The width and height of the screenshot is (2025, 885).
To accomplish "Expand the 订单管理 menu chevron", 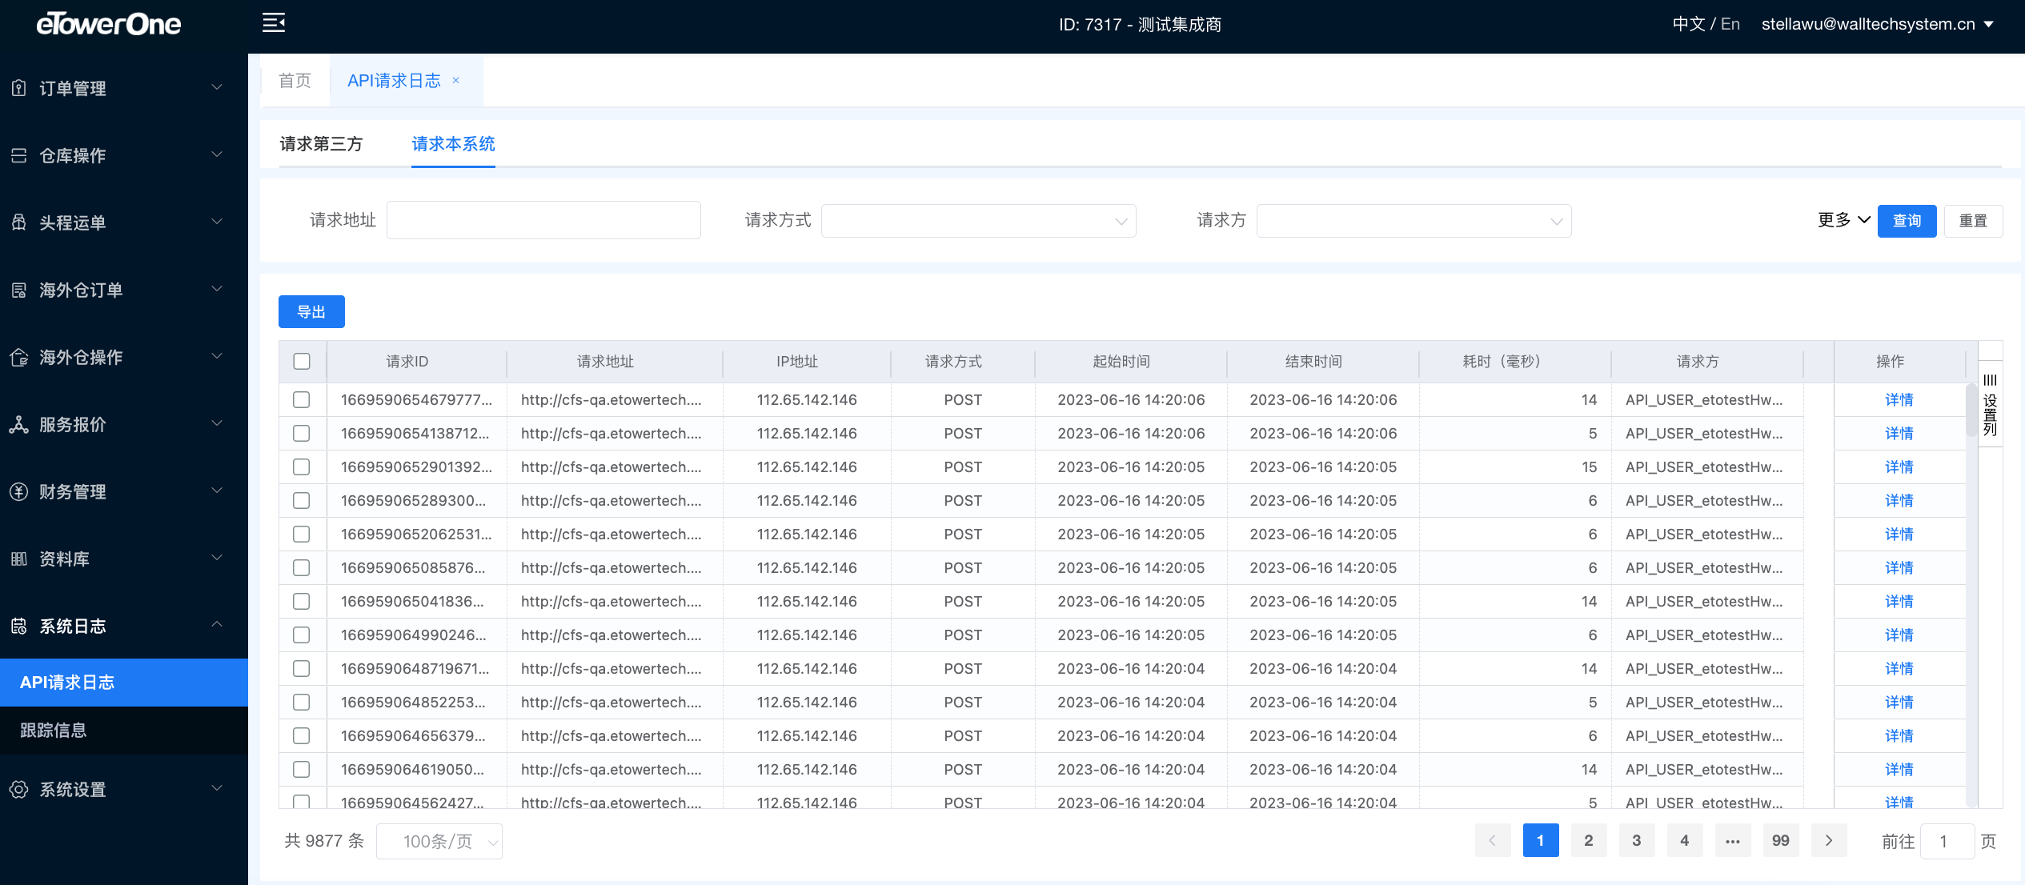I will click(217, 87).
